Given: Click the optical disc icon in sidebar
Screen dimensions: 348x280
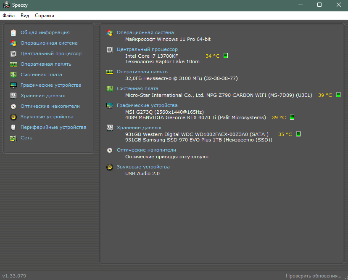Looking at the screenshot, I should (x=13, y=106).
